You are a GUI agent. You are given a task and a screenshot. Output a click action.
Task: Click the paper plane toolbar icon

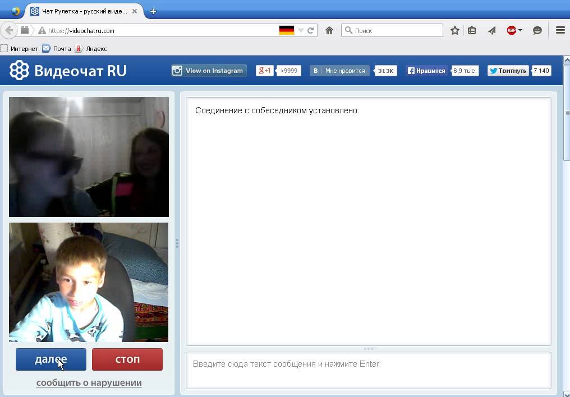(491, 31)
